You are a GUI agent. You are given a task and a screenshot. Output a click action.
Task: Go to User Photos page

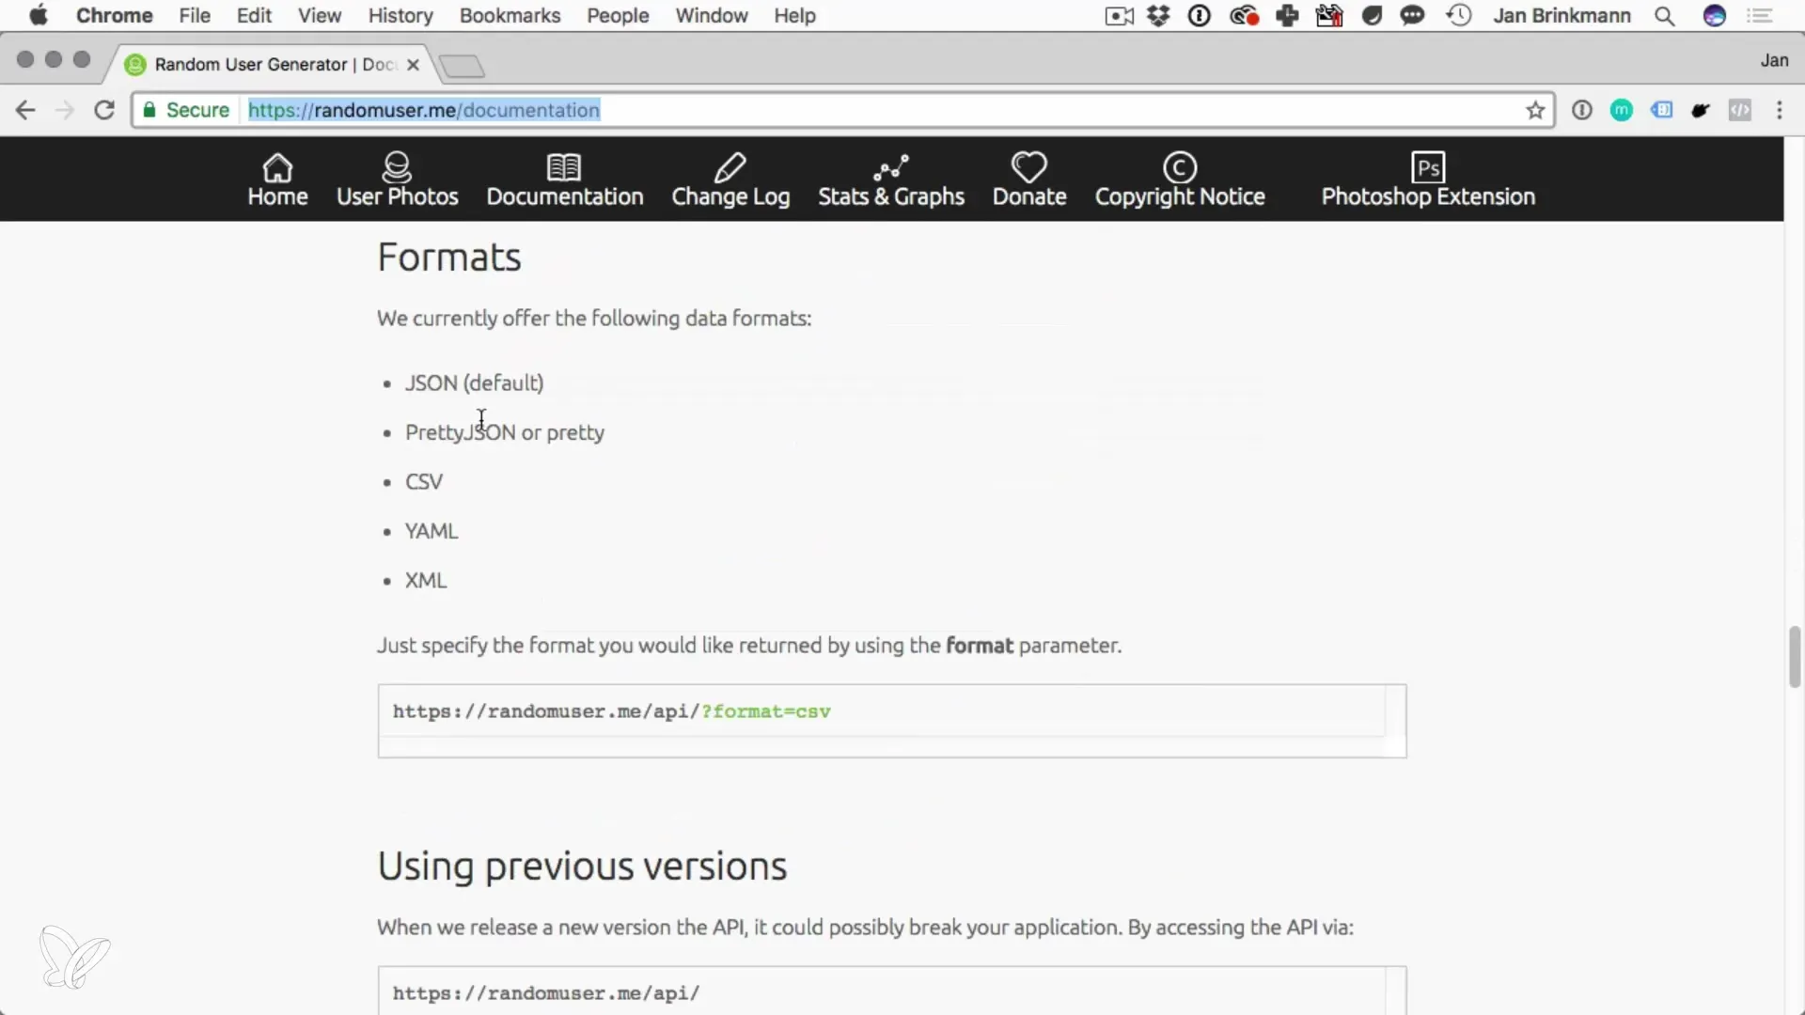(x=397, y=180)
